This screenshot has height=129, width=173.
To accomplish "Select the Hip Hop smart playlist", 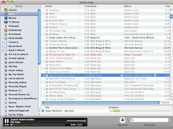I will click(x=13, y=66).
